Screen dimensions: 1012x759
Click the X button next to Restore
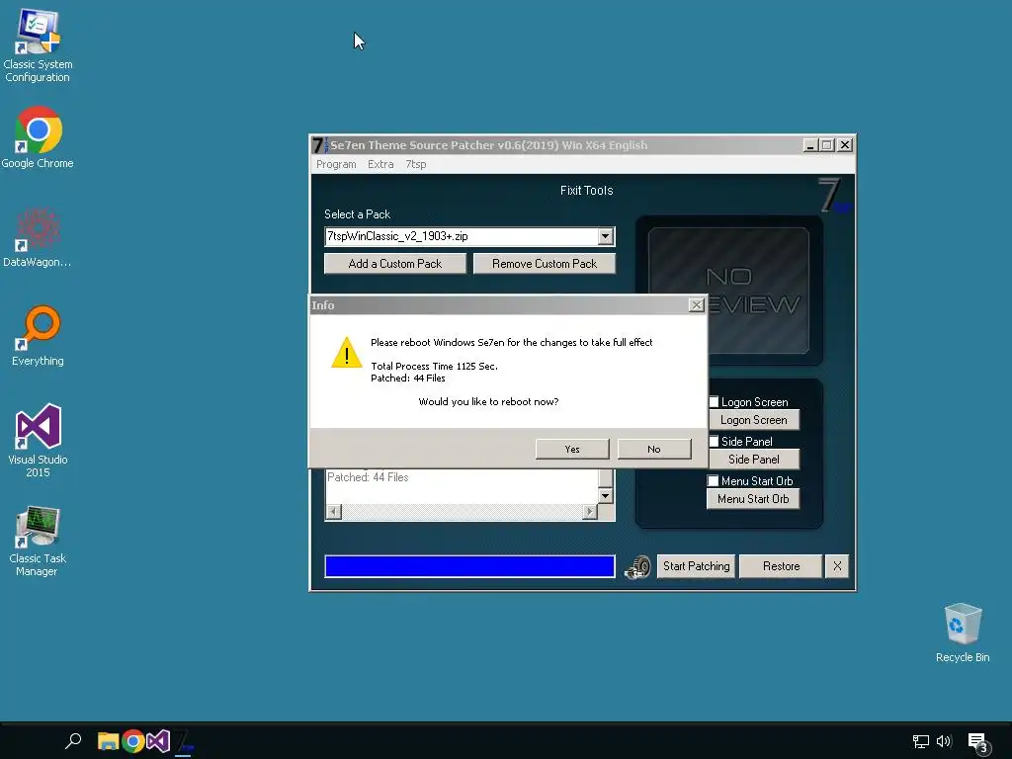pyautogui.click(x=837, y=566)
